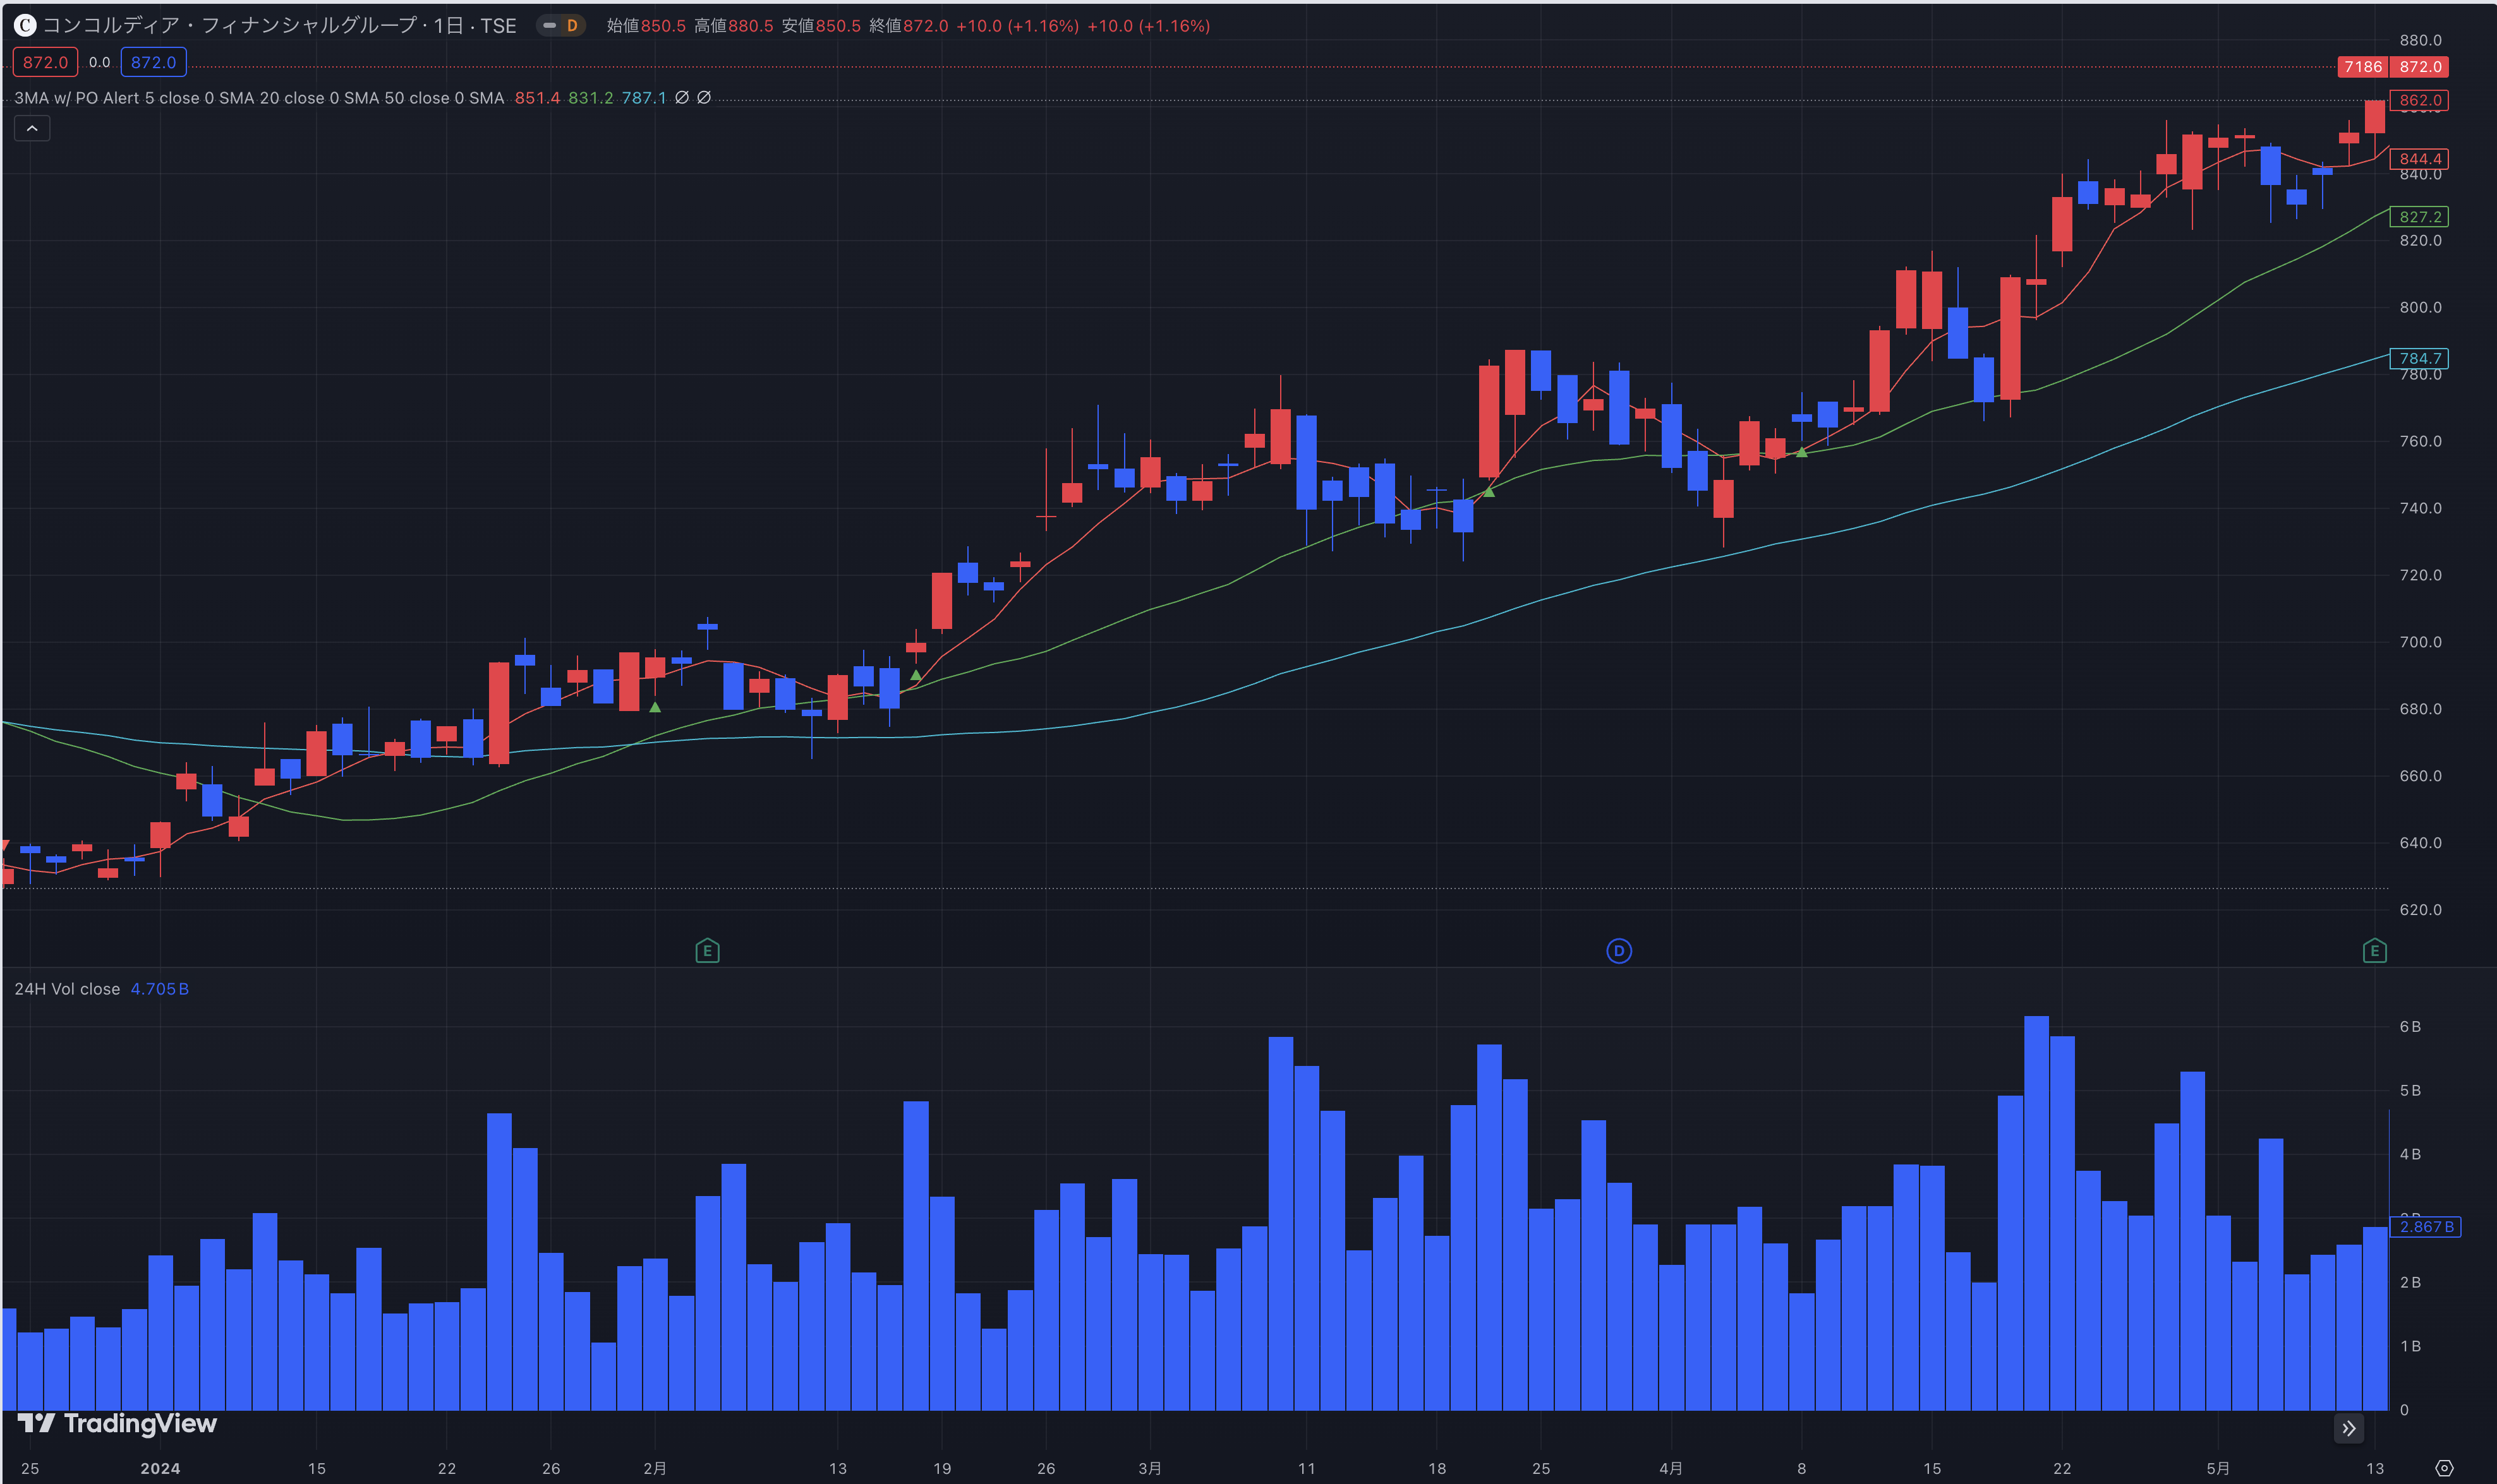The image size is (2497, 1484).
Task: Click the Concordia symbol logo circle
Action: point(25,26)
